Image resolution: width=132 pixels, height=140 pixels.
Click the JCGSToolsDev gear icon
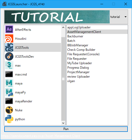point(9,56)
